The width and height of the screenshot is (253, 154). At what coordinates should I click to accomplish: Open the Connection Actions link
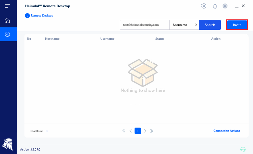coord(227,131)
